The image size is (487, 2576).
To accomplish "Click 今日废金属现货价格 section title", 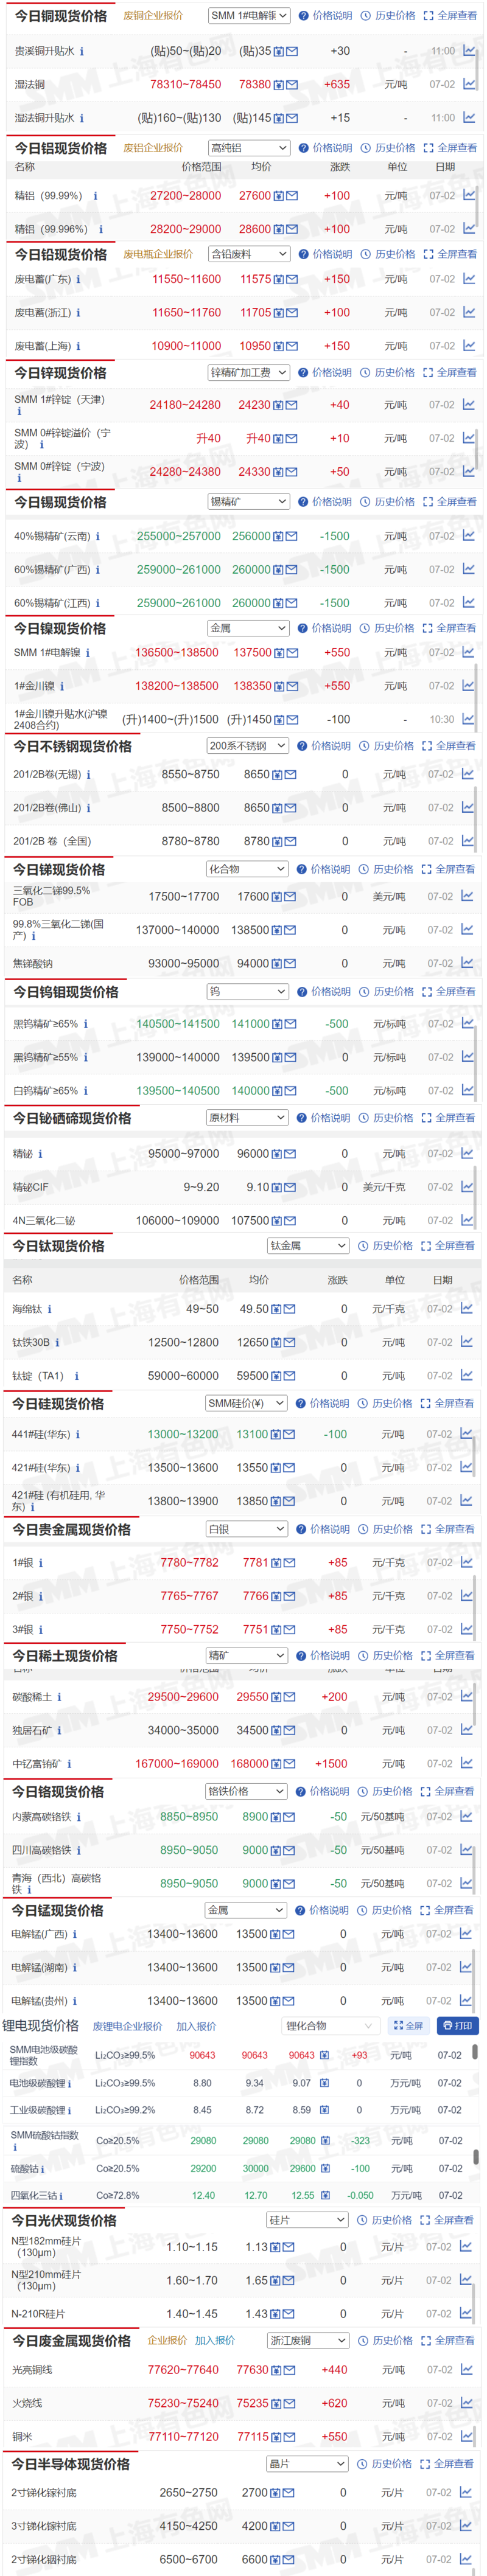I will (72, 2341).
